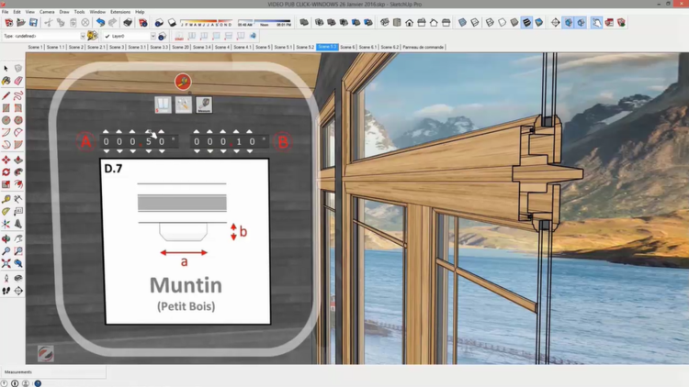
Task: Click the window icon in panel
Action: 163,105
